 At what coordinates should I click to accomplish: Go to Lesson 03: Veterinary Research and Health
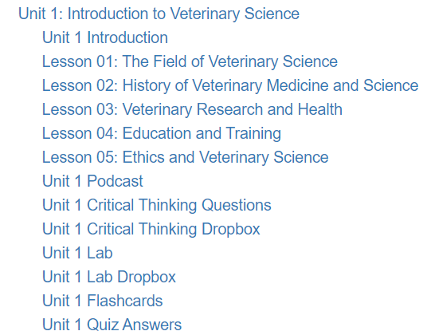point(192,109)
